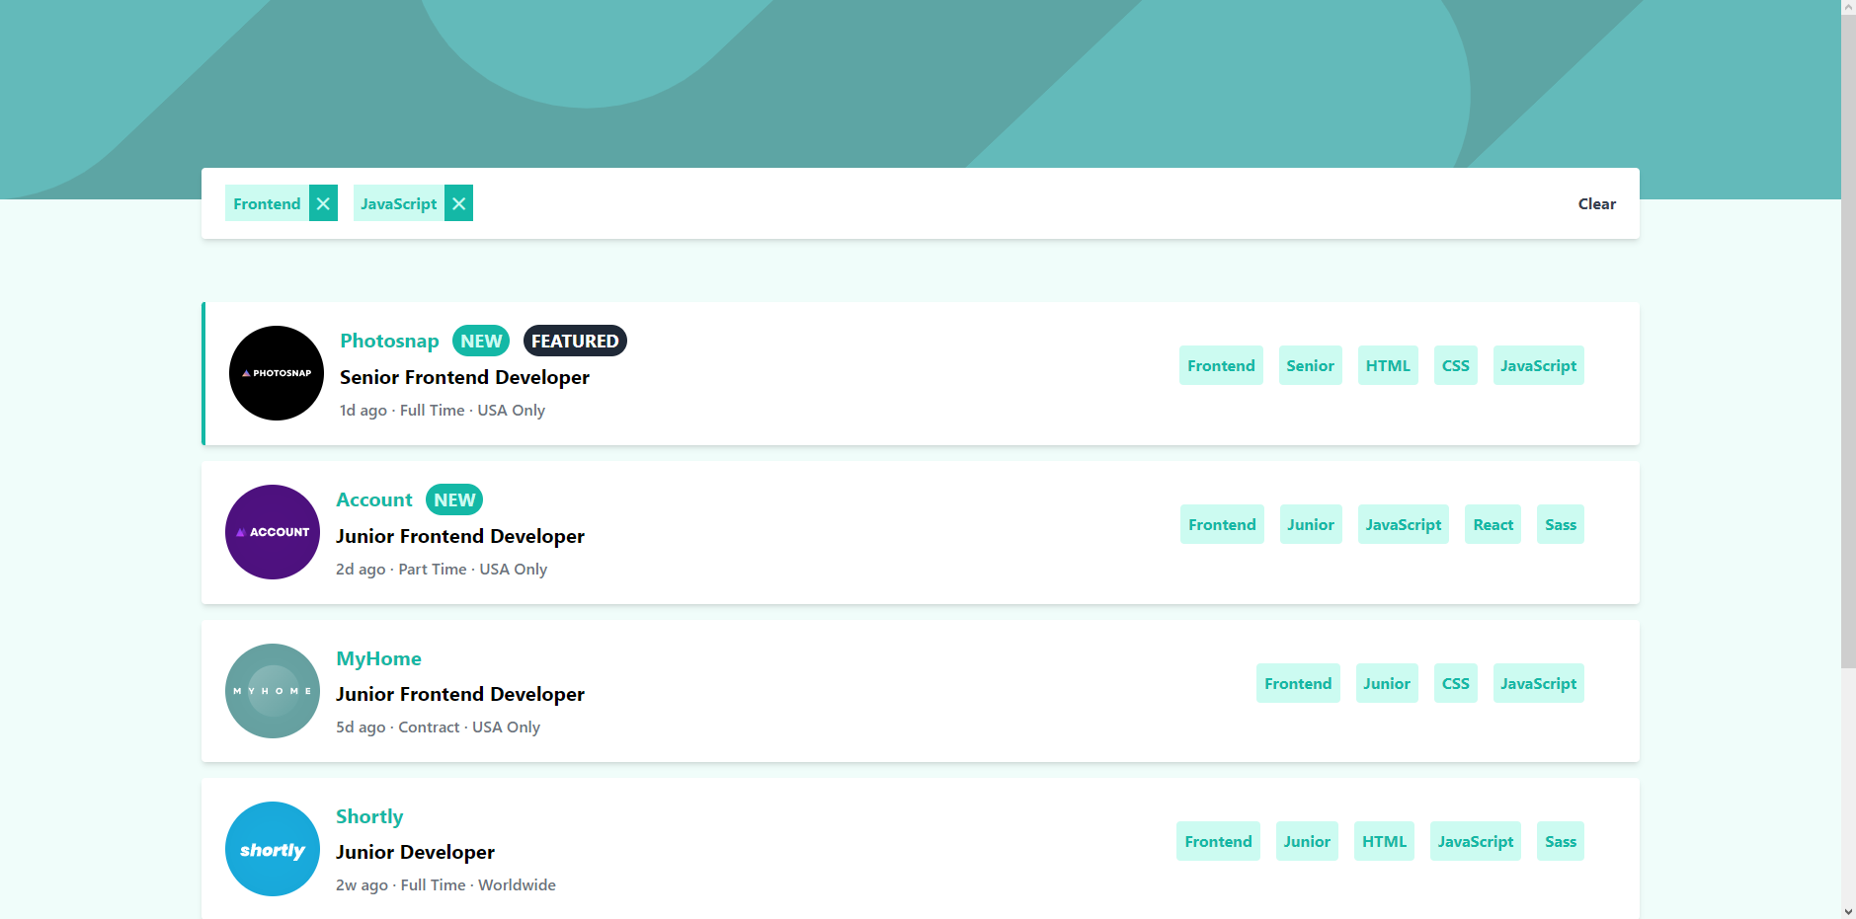Viewport: 1856px width, 919px height.
Task: Click the FEATURED badge on Photosnap listing
Action: 575,341
